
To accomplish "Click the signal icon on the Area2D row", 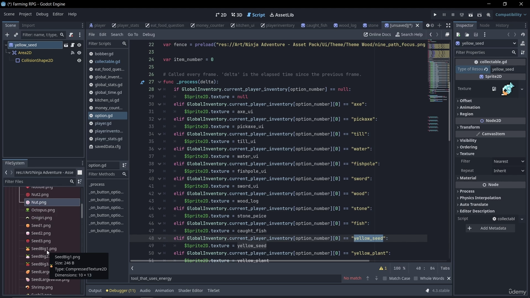I will [72, 53].
